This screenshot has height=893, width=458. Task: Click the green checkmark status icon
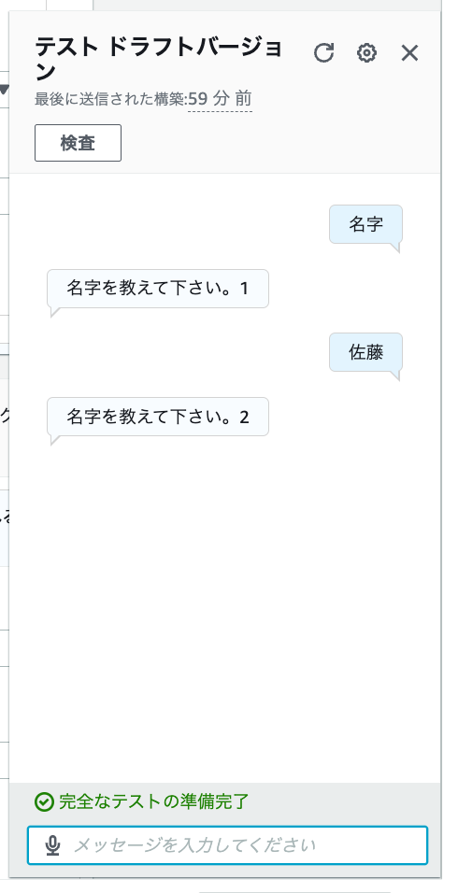[43, 801]
